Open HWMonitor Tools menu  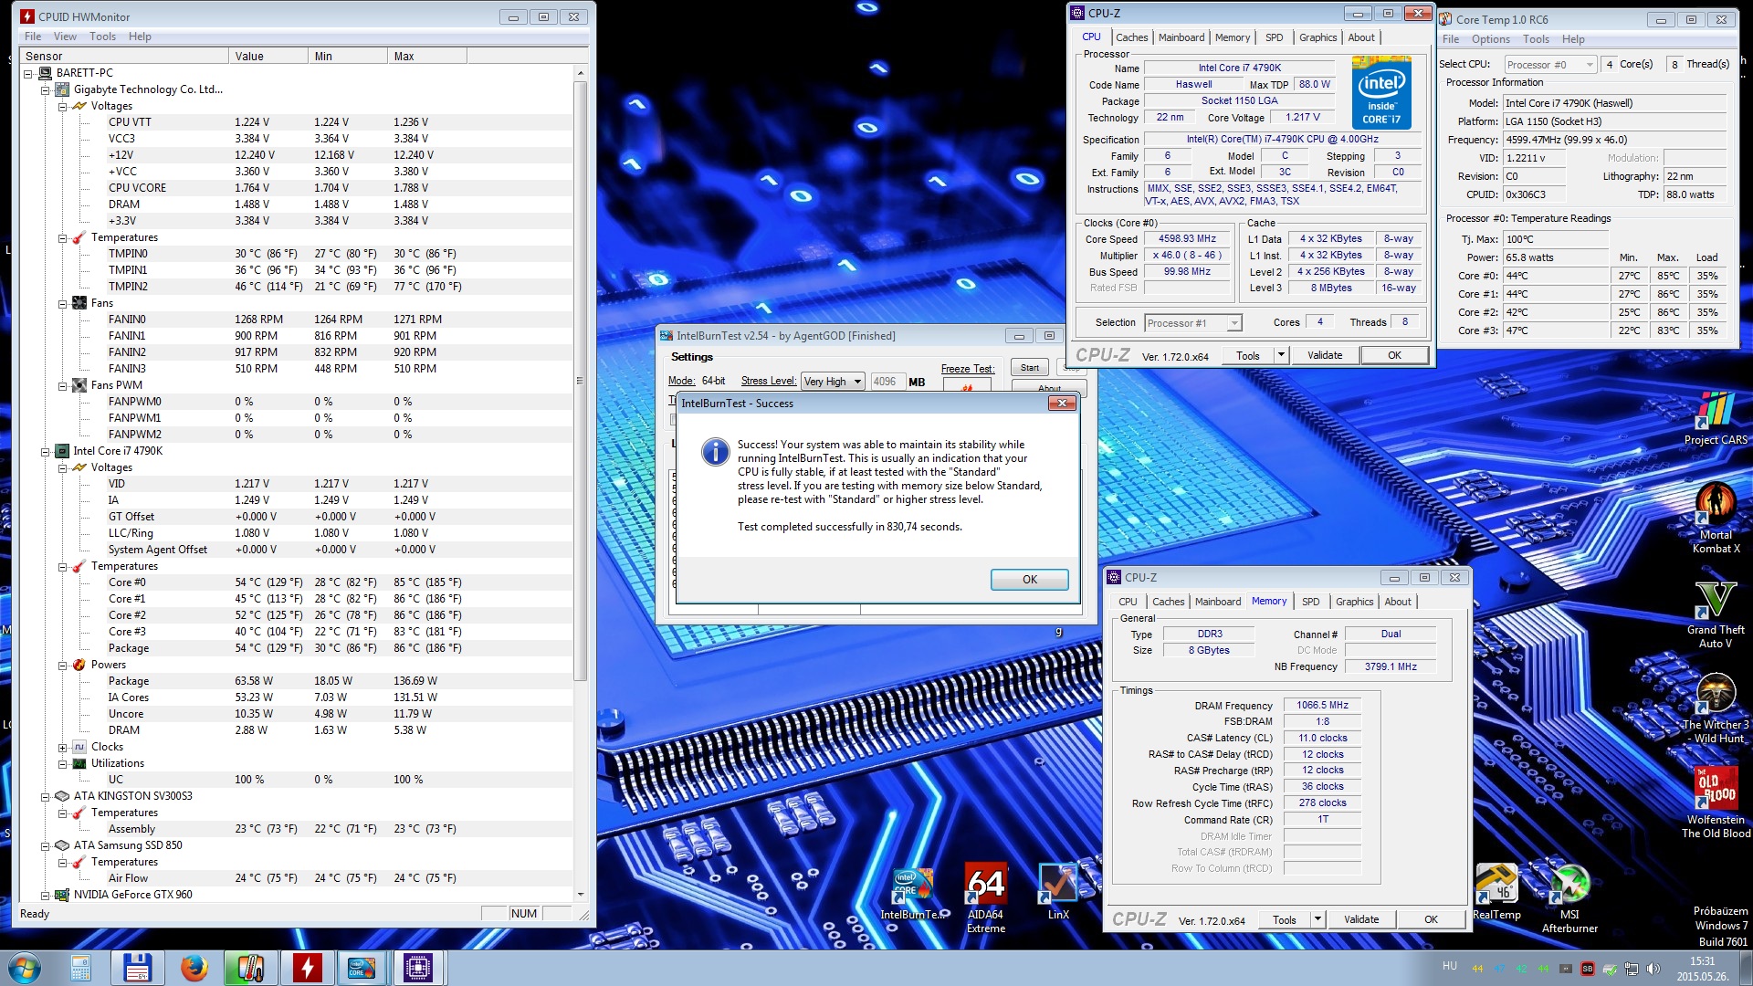tap(102, 37)
